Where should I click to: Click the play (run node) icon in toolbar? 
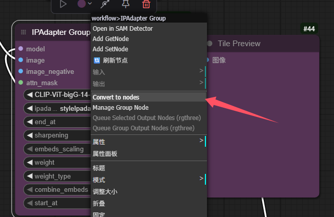point(63,4)
